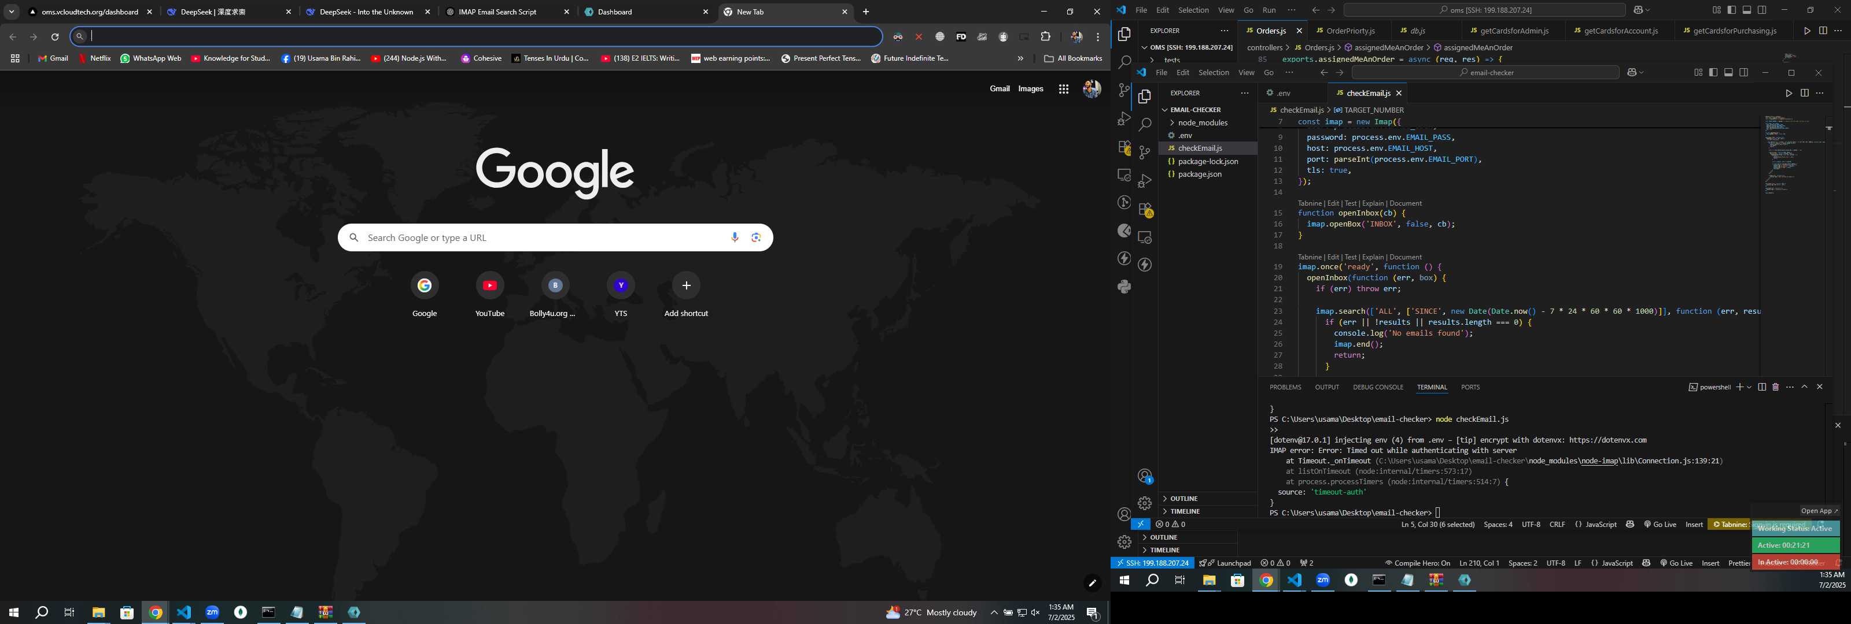Toggle panel in oms VS Code window
The image size is (1851, 624).
click(x=1747, y=10)
